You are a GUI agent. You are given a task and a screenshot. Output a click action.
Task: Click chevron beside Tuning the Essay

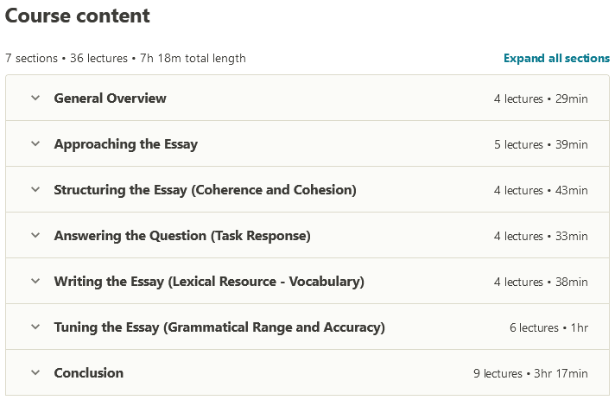(35, 327)
